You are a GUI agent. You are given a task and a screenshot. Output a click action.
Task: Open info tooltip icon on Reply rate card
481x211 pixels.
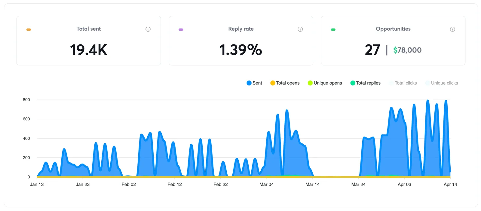(300, 29)
